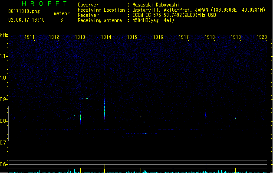The height and width of the screenshot is (173, 273).
Task: Click frequency axis label 0.6
Action: tap(3, 164)
